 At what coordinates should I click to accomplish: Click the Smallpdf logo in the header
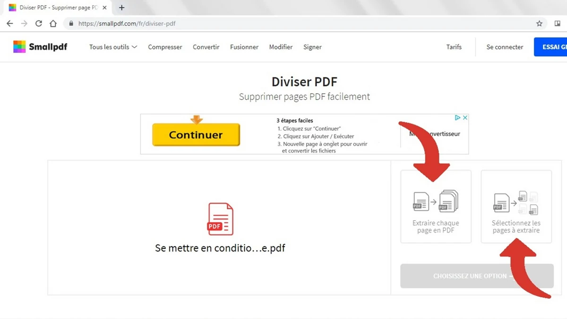coord(40,47)
